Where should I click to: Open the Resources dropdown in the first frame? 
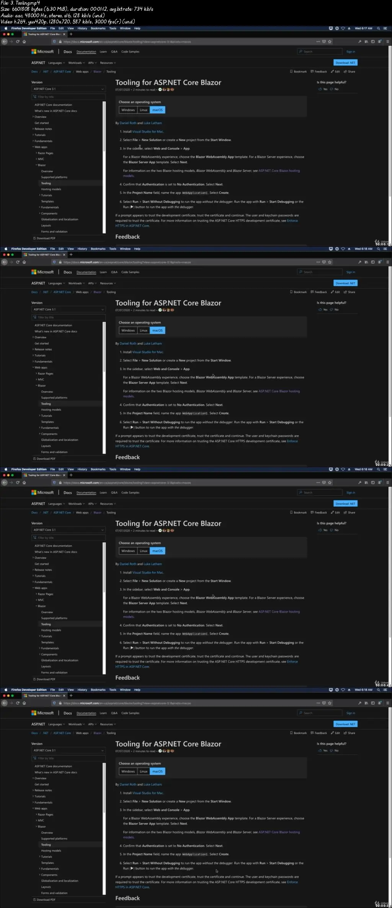pos(108,63)
